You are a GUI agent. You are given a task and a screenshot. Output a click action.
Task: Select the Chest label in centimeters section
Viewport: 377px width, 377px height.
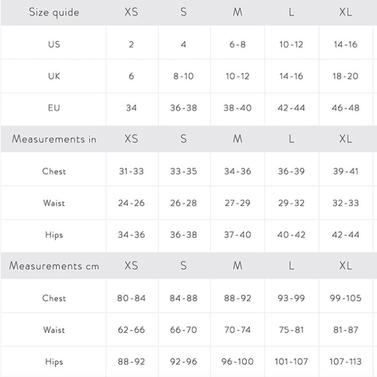click(54, 298)
